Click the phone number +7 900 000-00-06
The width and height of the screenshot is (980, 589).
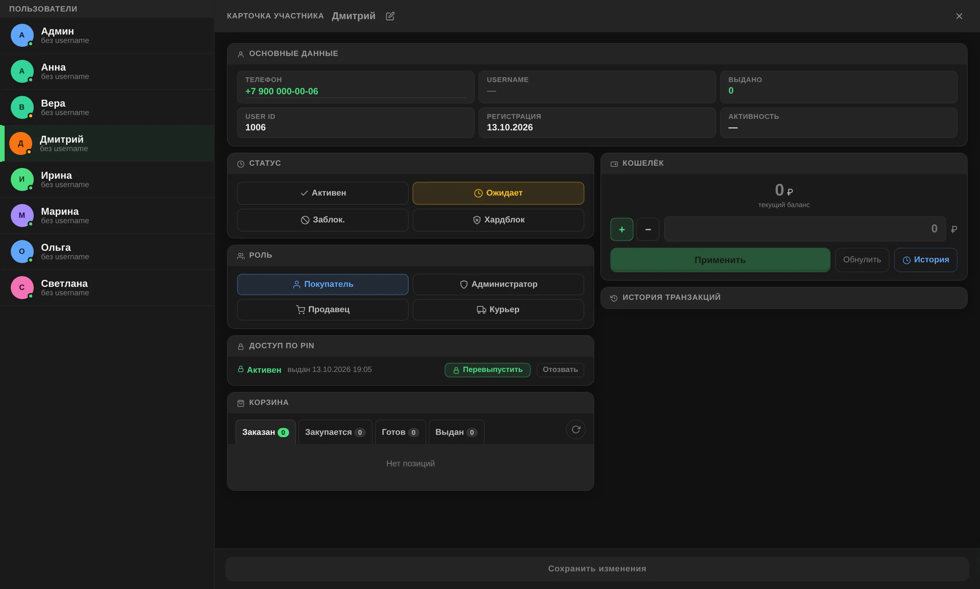281,91
